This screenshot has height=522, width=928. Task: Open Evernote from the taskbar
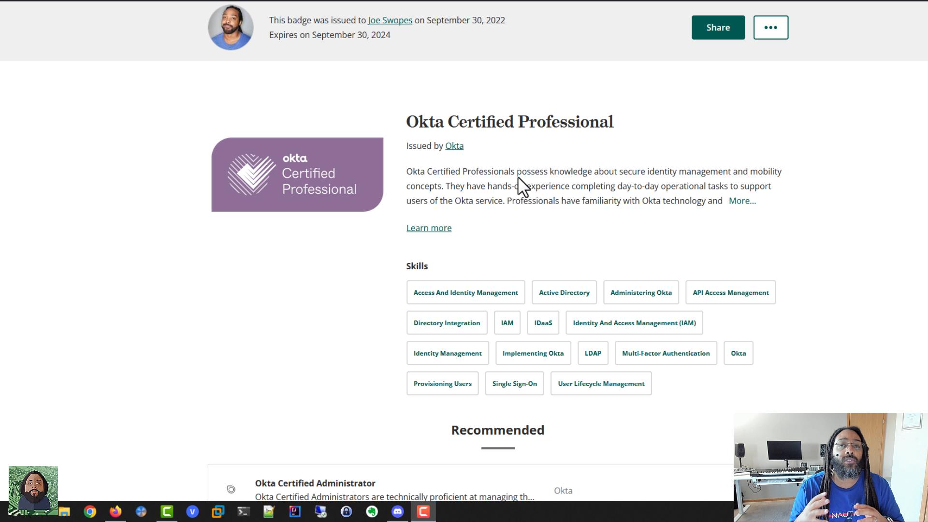(372, 511)
